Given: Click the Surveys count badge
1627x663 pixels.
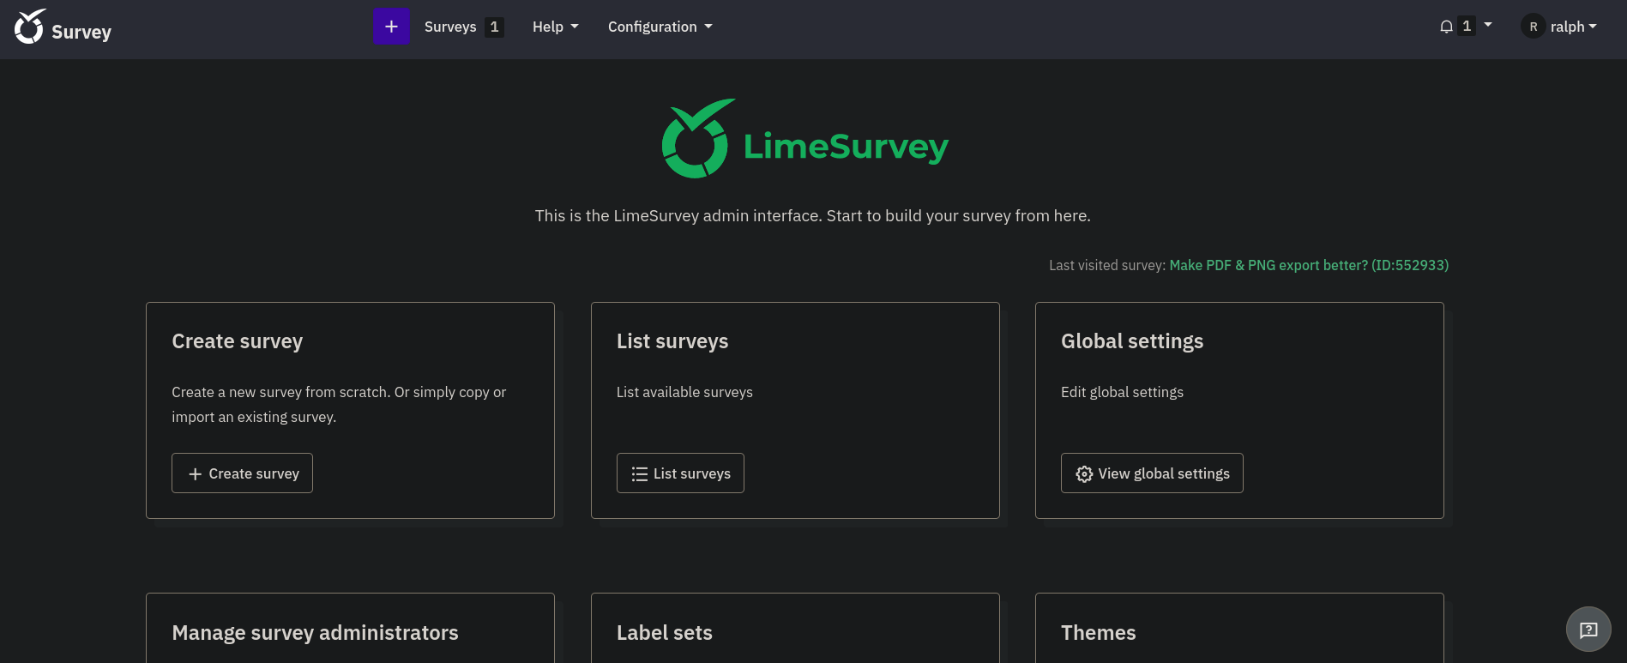Looking at the screenshot, I should [x=494, y=27].
